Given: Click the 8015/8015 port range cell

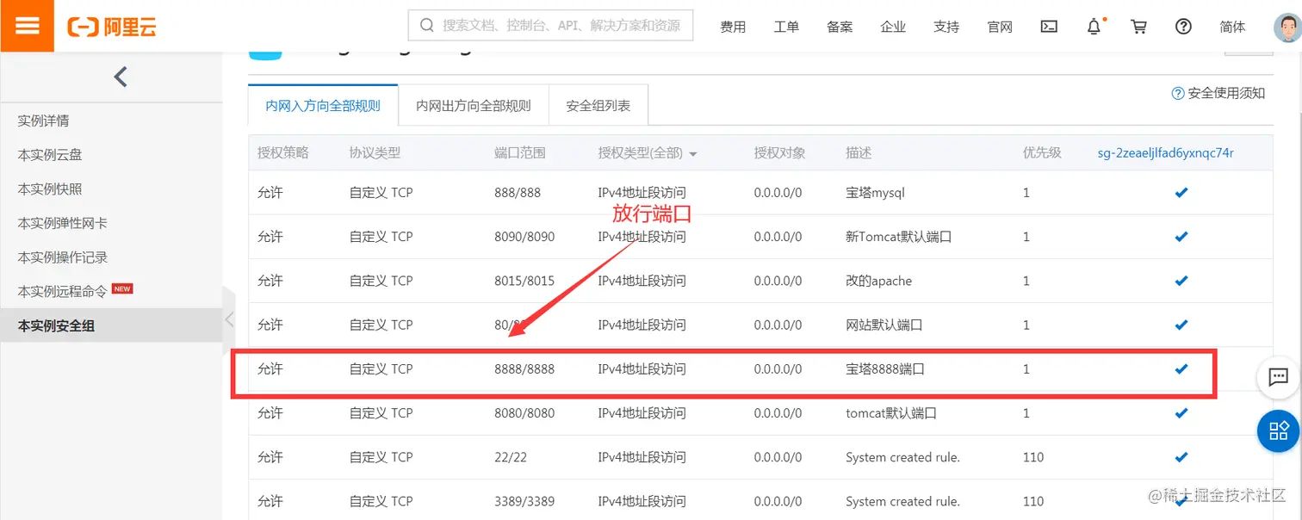Looking at the screenshot, I should (524, 281).
